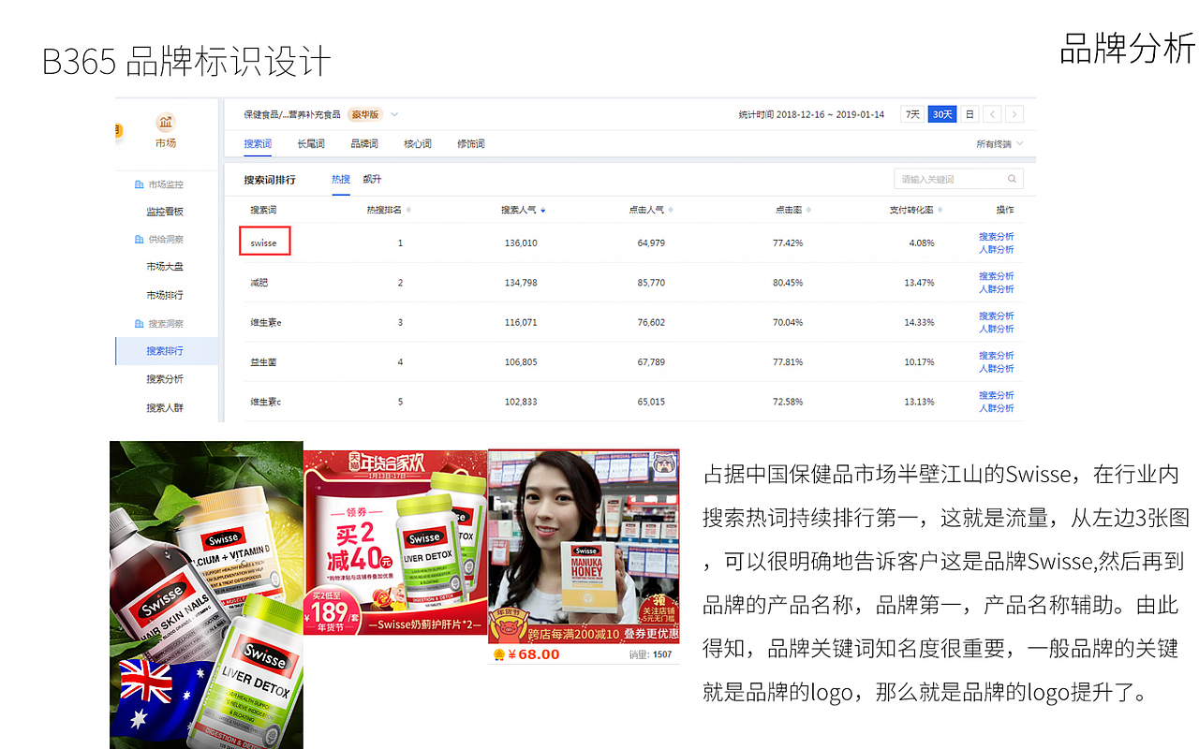Open 人群分析 for 维生素e row

click(997, 329)
